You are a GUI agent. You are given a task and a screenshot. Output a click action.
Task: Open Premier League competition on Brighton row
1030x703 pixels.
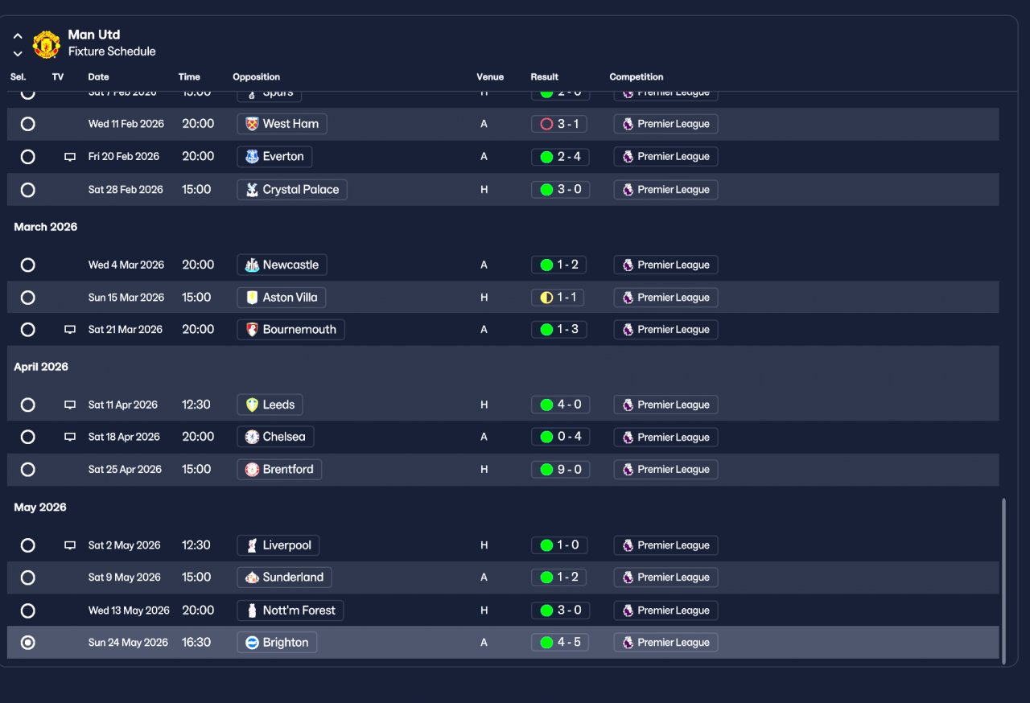click(x=665, y=643)
